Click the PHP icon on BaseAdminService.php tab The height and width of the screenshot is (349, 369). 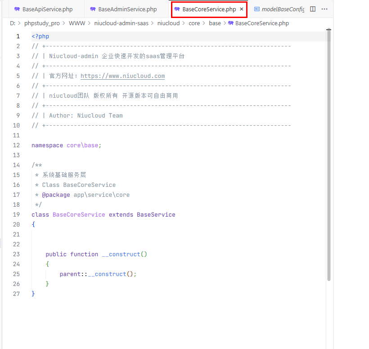click(93, 9)
